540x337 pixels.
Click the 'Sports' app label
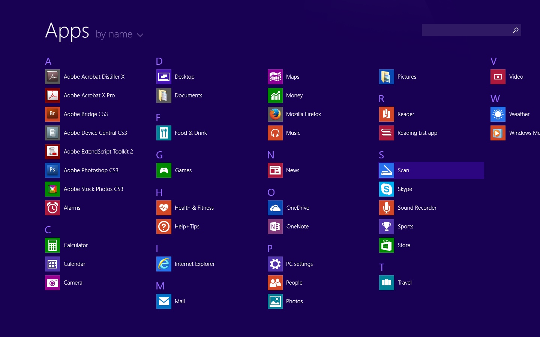coord(405,227)
